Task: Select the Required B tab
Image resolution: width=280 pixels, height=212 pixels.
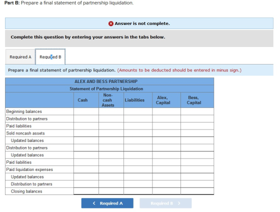Action: coord(50,57)
